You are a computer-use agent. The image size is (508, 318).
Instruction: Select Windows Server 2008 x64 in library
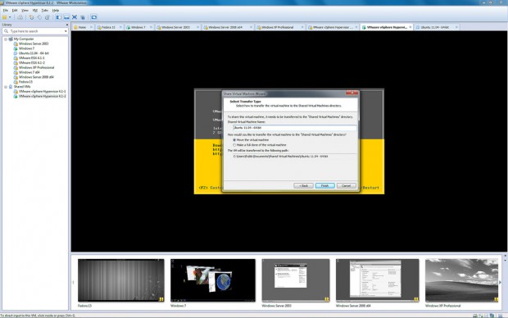pos(36,77)
